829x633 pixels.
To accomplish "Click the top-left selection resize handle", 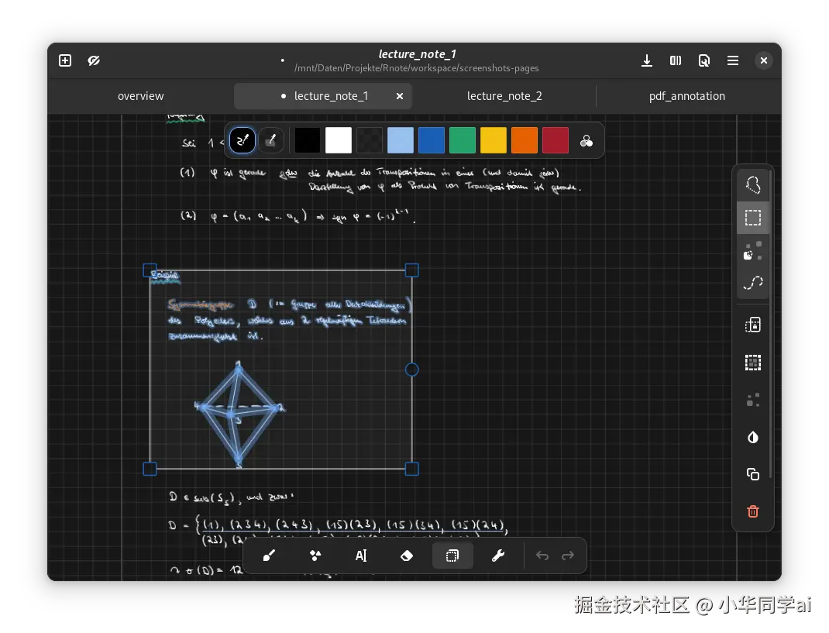I will point(150,270).
